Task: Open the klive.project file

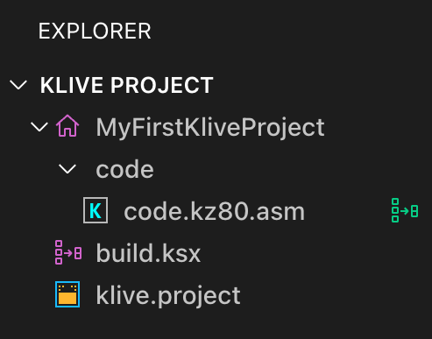Action: click(168, 296)
